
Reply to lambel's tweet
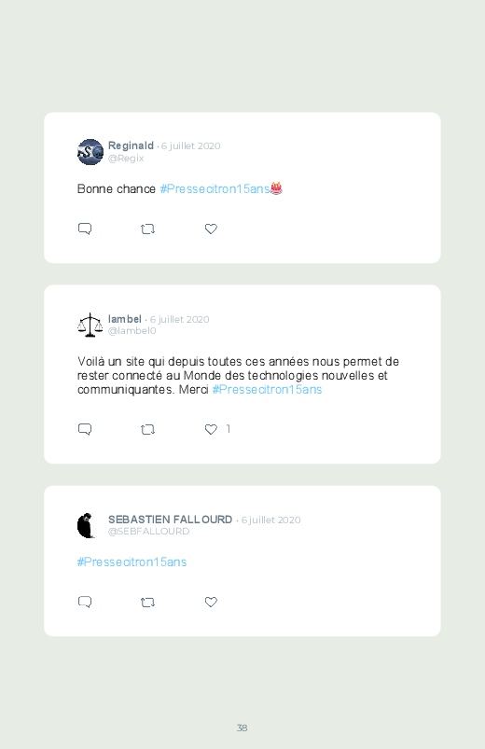[85, 429]
